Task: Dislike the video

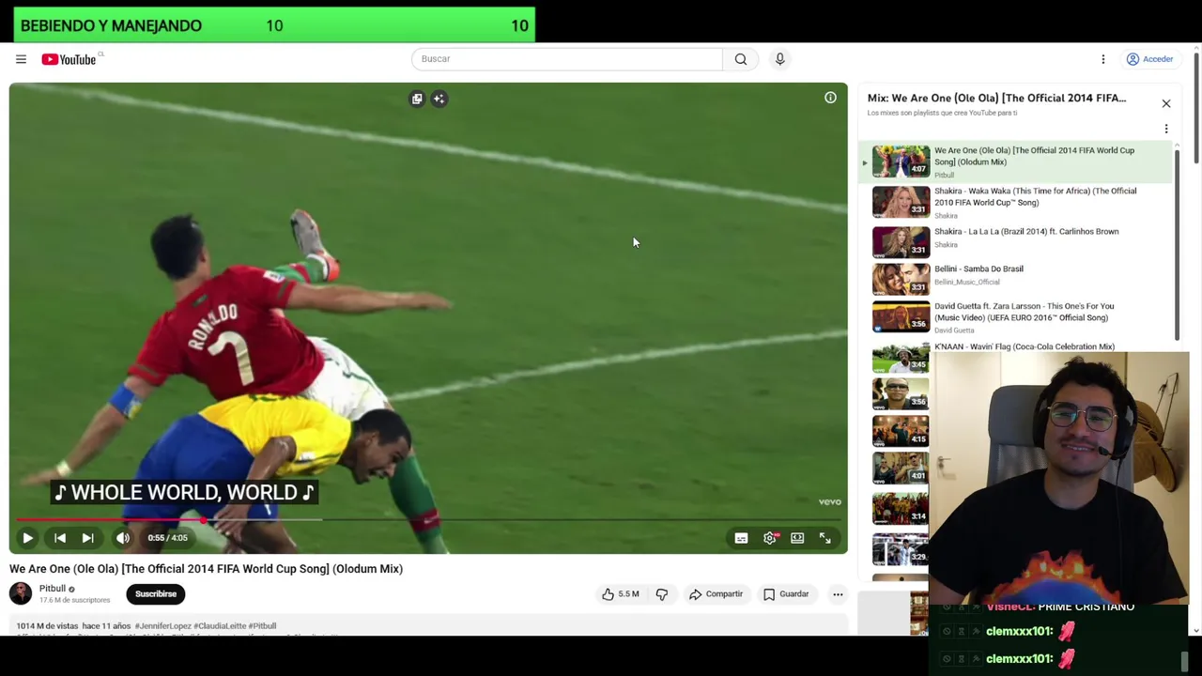Action: coord(662,594)
